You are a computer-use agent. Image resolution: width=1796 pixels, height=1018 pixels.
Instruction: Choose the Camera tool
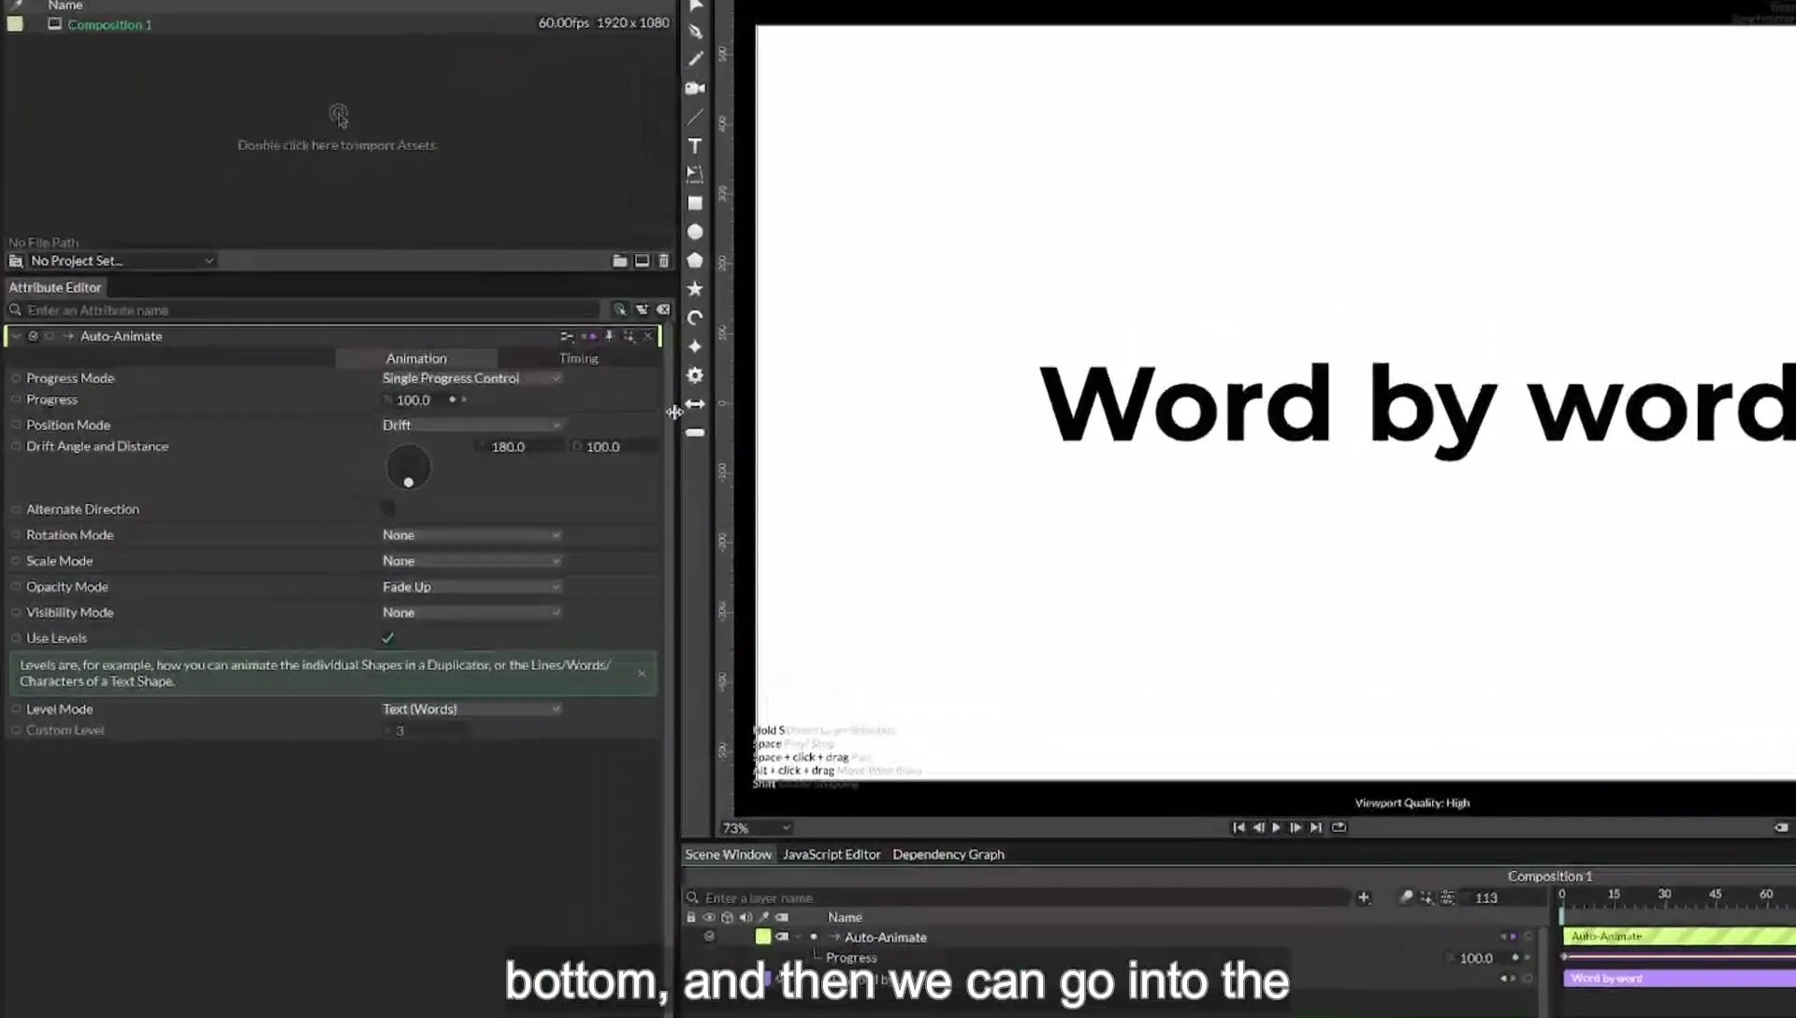pyautogui.click(x=695, y=88)
